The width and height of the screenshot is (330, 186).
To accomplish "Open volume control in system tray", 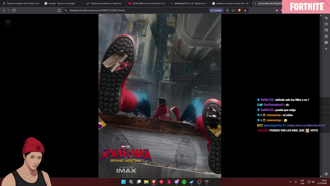I will tap(313, 182).
